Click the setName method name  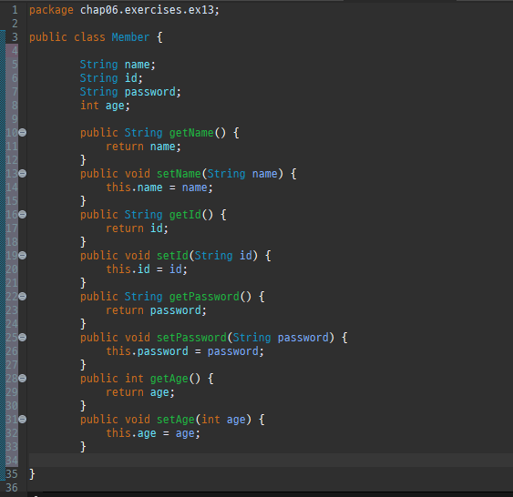(179, 174)
